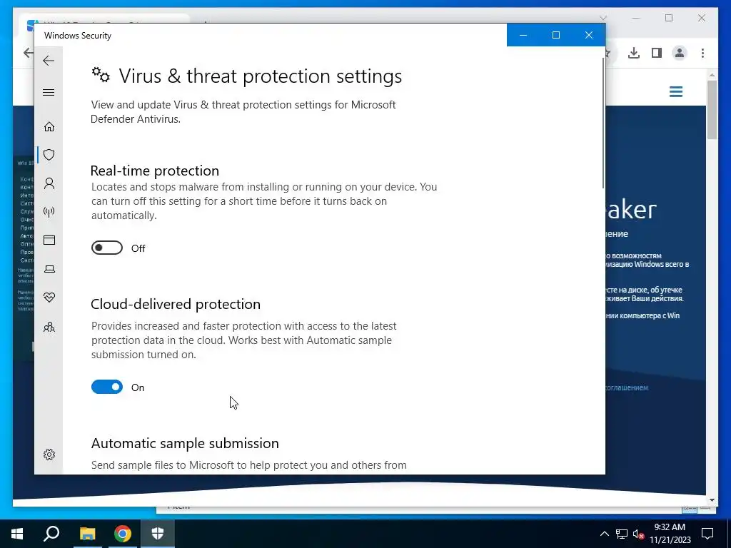Viewport: 731px width, 548px height.
Task: Open File Explorer from the taskbar
Action: [x=87, y=534]
